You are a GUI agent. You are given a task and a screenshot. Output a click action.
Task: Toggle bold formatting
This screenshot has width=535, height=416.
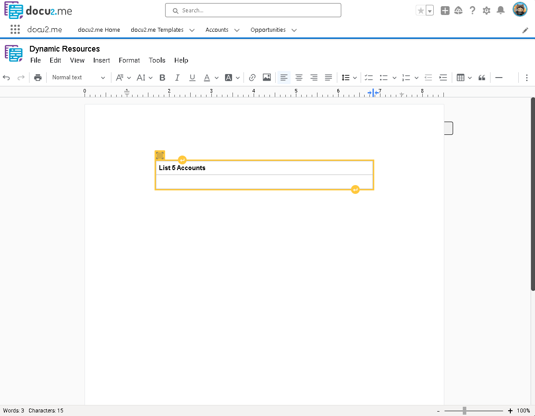click(162, 78)
